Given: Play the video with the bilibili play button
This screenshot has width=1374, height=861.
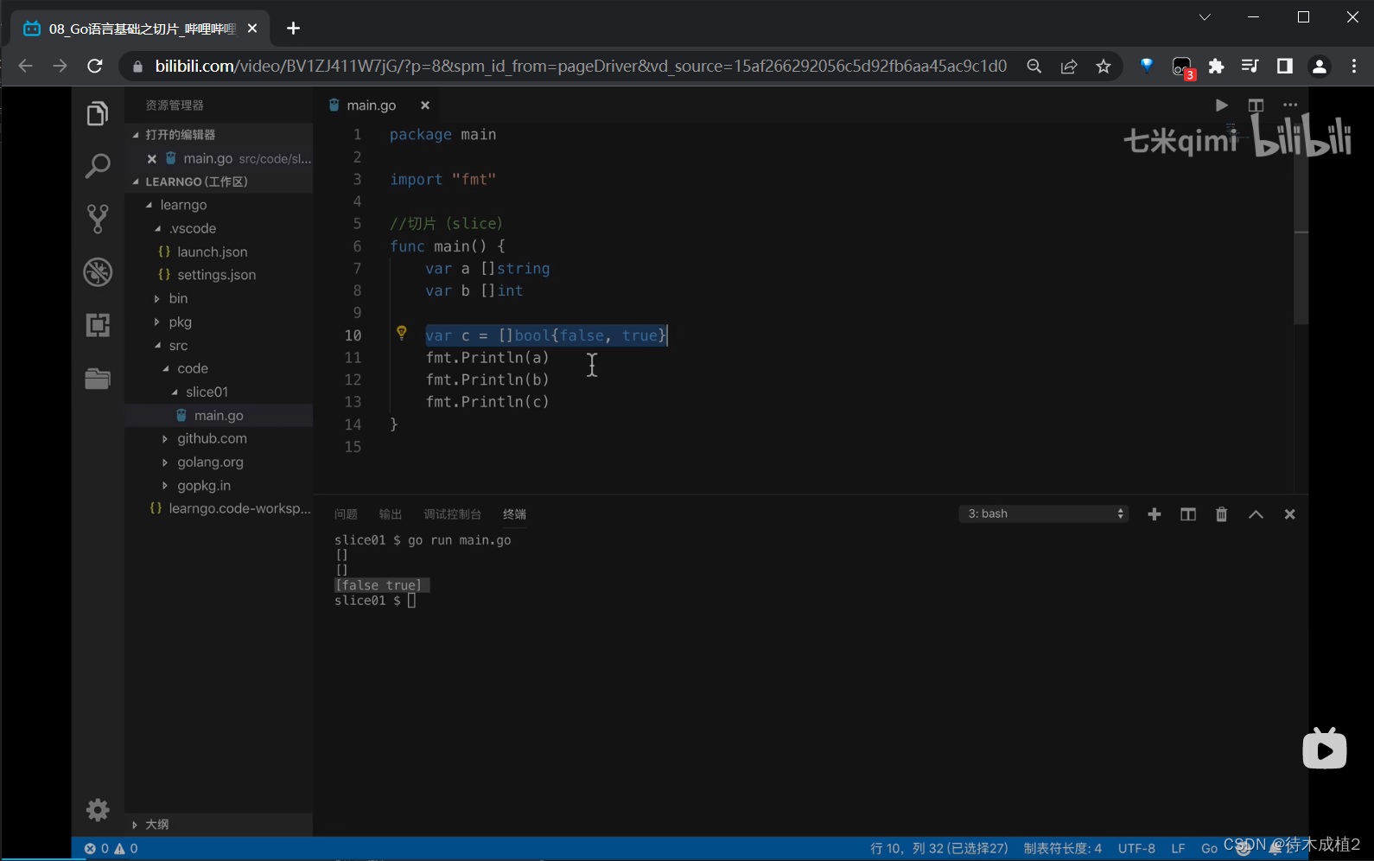Looking at the screenshot, I should pos(1325,749).
